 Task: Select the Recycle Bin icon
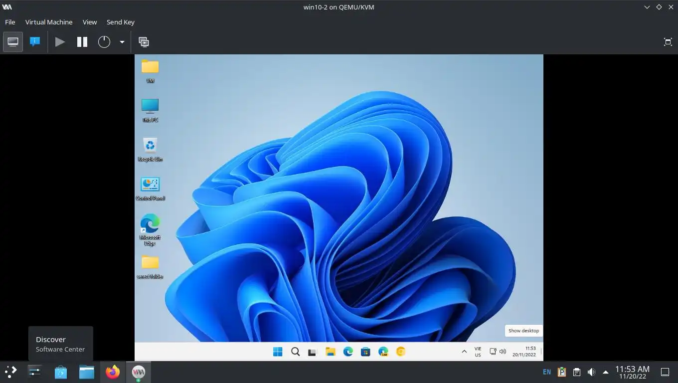click(150, 149)
